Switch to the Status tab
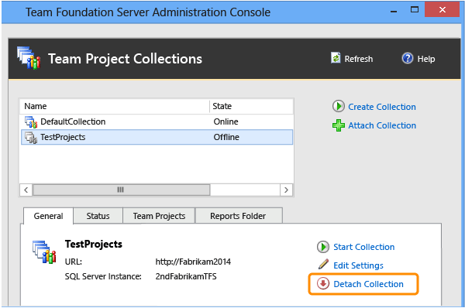Screen dimensions: 465x308 tap(98, 216)
